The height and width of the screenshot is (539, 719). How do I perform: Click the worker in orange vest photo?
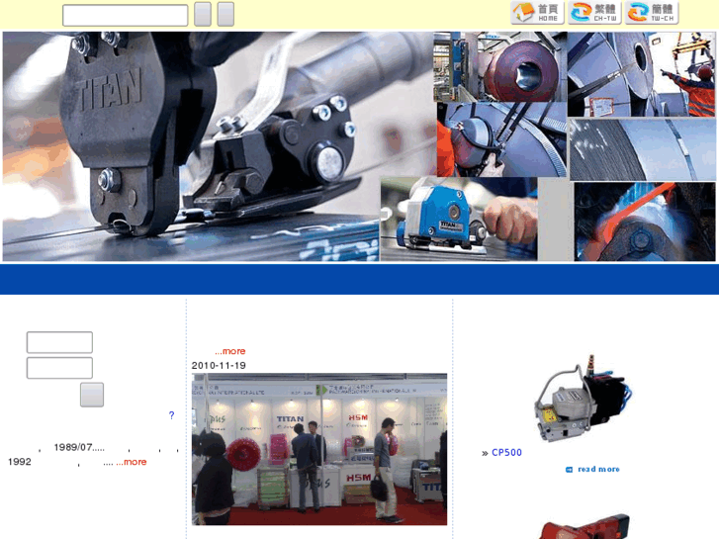click(x=642, y=74)
